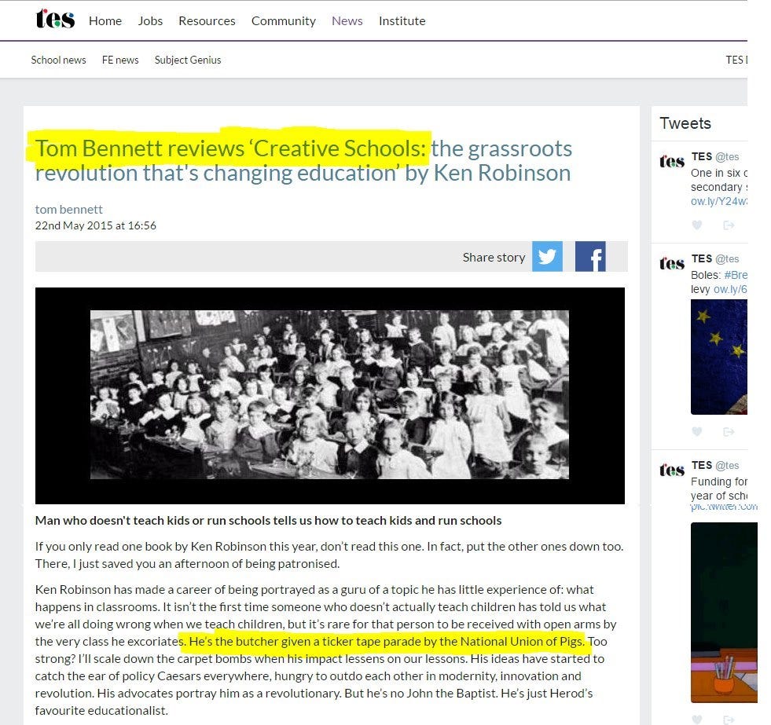Open the Home menu item
The height and width of the screenshot is (725, 771).
tap(105, 21)
